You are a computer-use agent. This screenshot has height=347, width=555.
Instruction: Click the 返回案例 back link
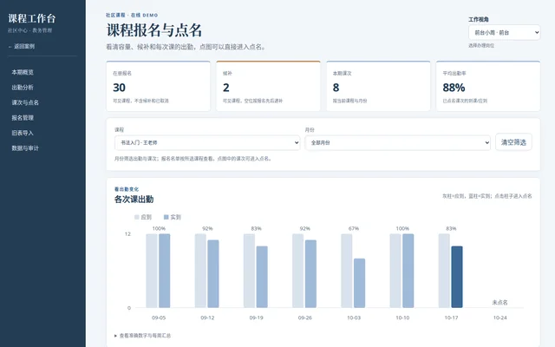pyautogui.click(x=22, y=46)
